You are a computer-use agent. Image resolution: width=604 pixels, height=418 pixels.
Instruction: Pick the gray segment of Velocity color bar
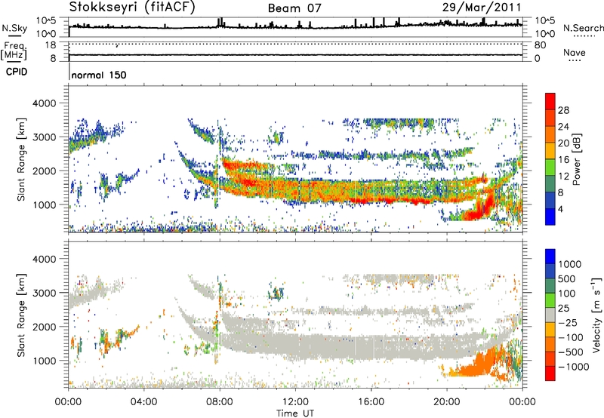[550, 315]
